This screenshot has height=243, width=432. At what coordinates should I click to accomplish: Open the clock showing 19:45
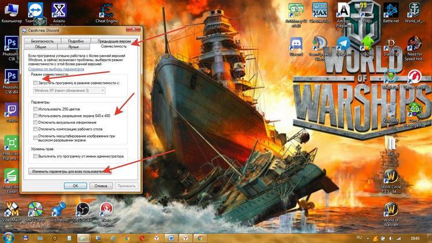[415, 238]
